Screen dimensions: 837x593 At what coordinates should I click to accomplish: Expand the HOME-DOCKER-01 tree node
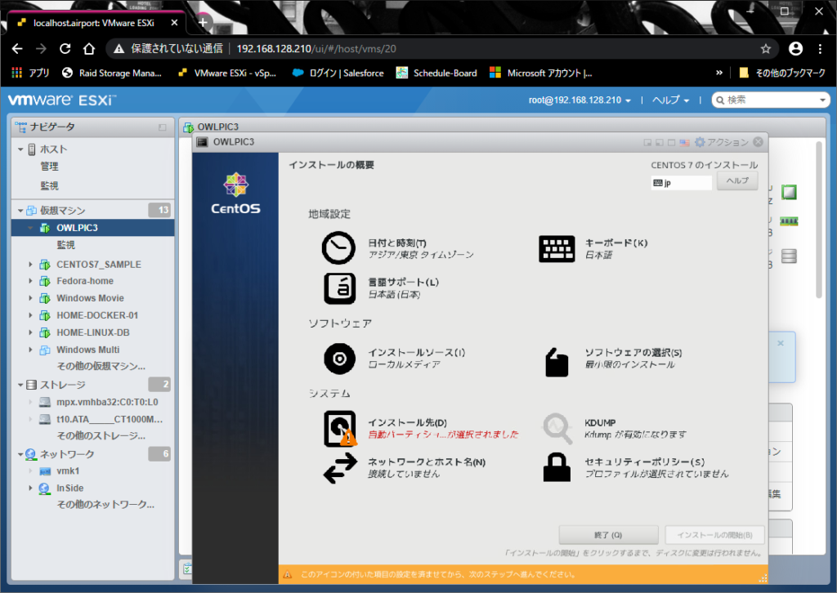click(x=30, y=315)
